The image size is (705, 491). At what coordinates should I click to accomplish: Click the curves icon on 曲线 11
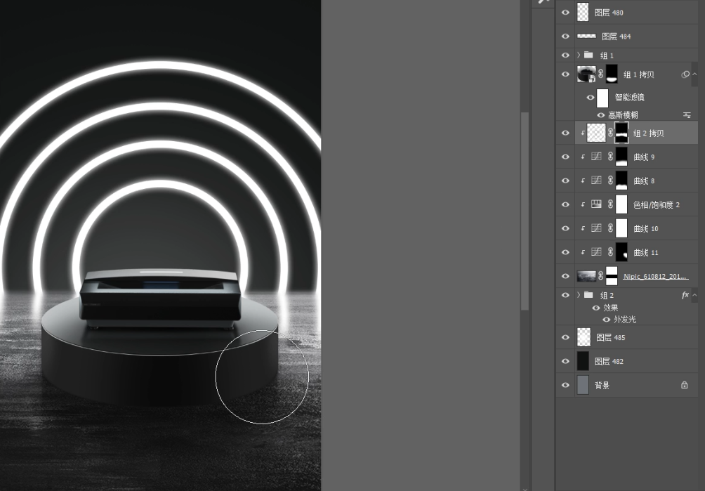[x=596, y=251]
